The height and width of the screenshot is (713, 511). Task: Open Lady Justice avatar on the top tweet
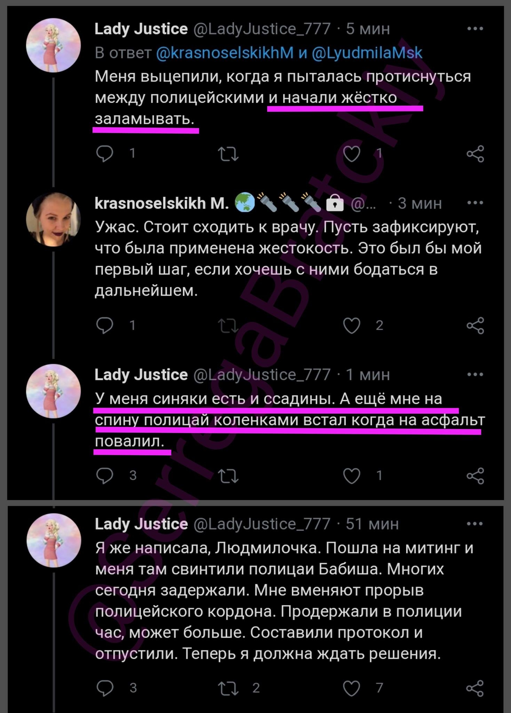point(53,45)
